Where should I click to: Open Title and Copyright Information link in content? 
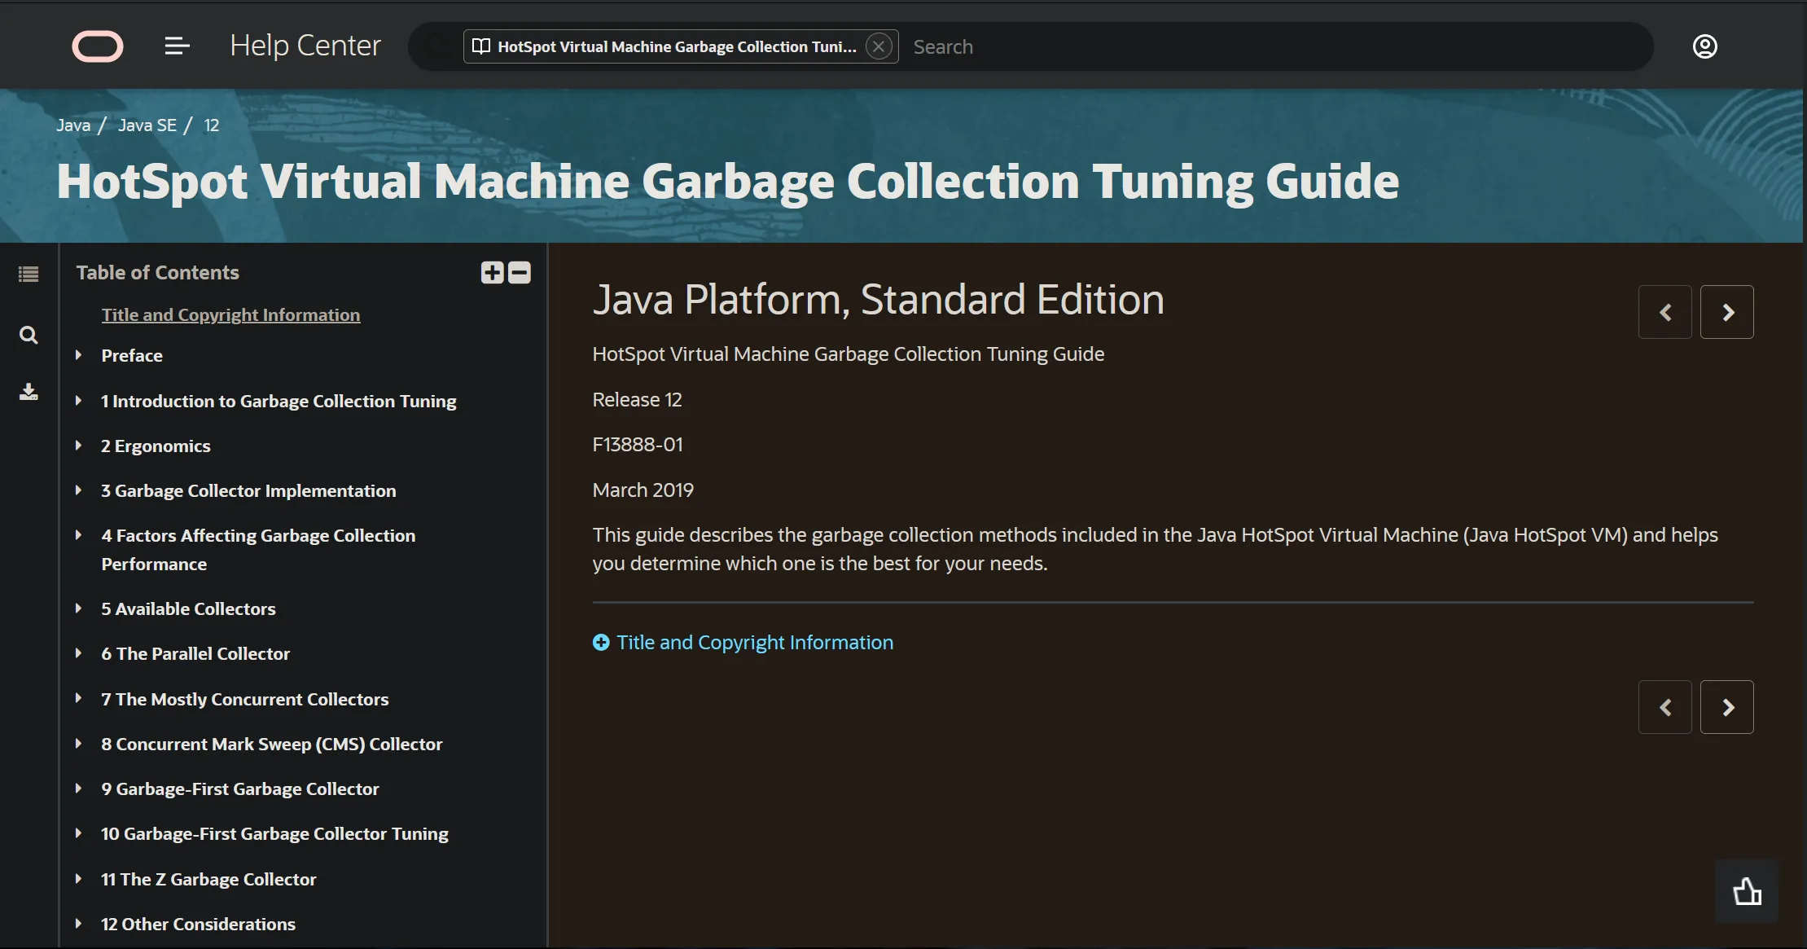point(755,643)
